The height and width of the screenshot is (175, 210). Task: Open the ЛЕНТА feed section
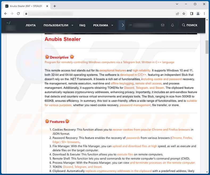click(31, 25)
